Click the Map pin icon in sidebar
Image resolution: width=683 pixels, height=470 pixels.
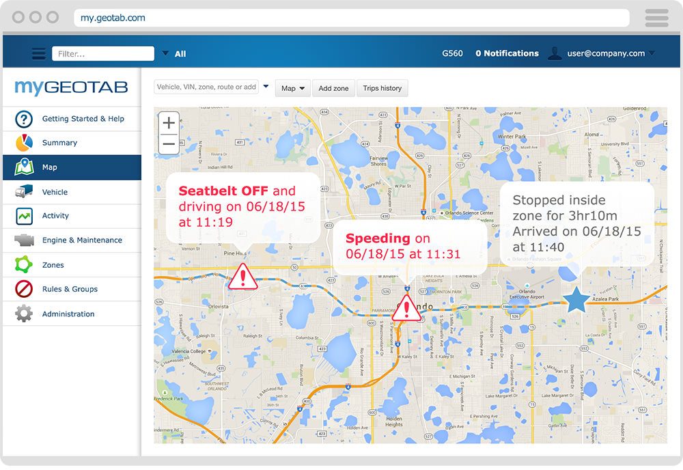click(24, 167)
